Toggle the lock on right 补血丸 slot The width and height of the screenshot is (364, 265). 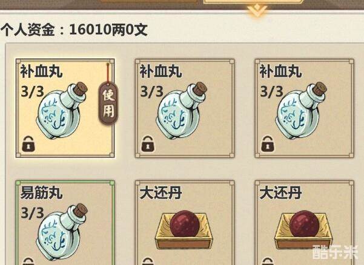coord(268,144)
